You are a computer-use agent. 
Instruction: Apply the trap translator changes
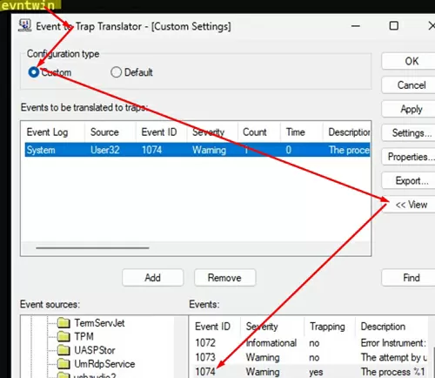[412, 109]
